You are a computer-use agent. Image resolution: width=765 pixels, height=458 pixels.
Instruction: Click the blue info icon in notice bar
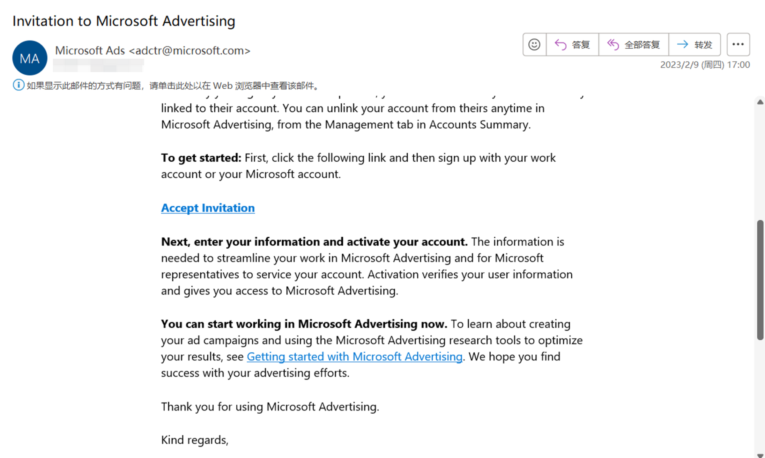(19, 85)
